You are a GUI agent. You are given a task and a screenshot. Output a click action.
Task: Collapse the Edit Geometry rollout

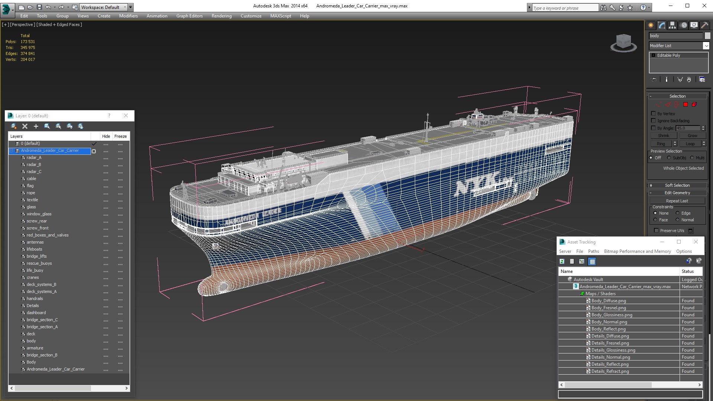click(x=677, y=193)
